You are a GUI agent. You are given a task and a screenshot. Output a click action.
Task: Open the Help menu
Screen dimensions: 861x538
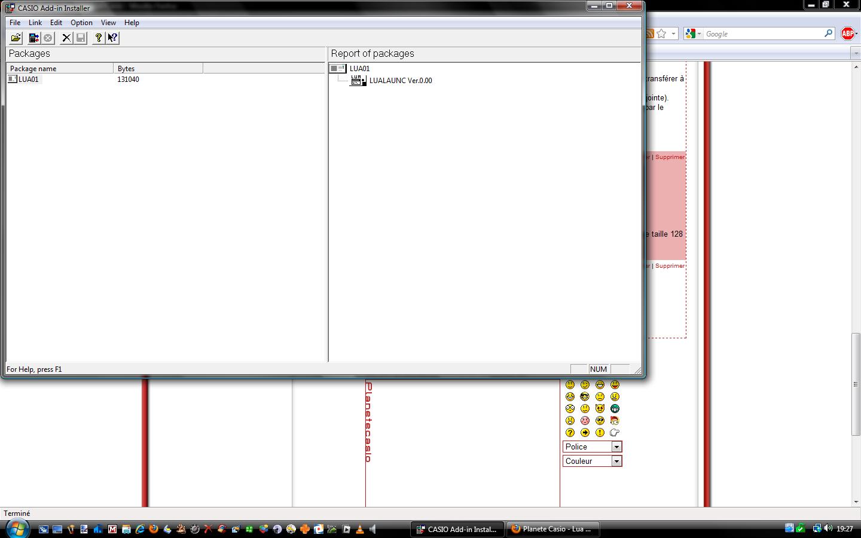coord(132,23)
